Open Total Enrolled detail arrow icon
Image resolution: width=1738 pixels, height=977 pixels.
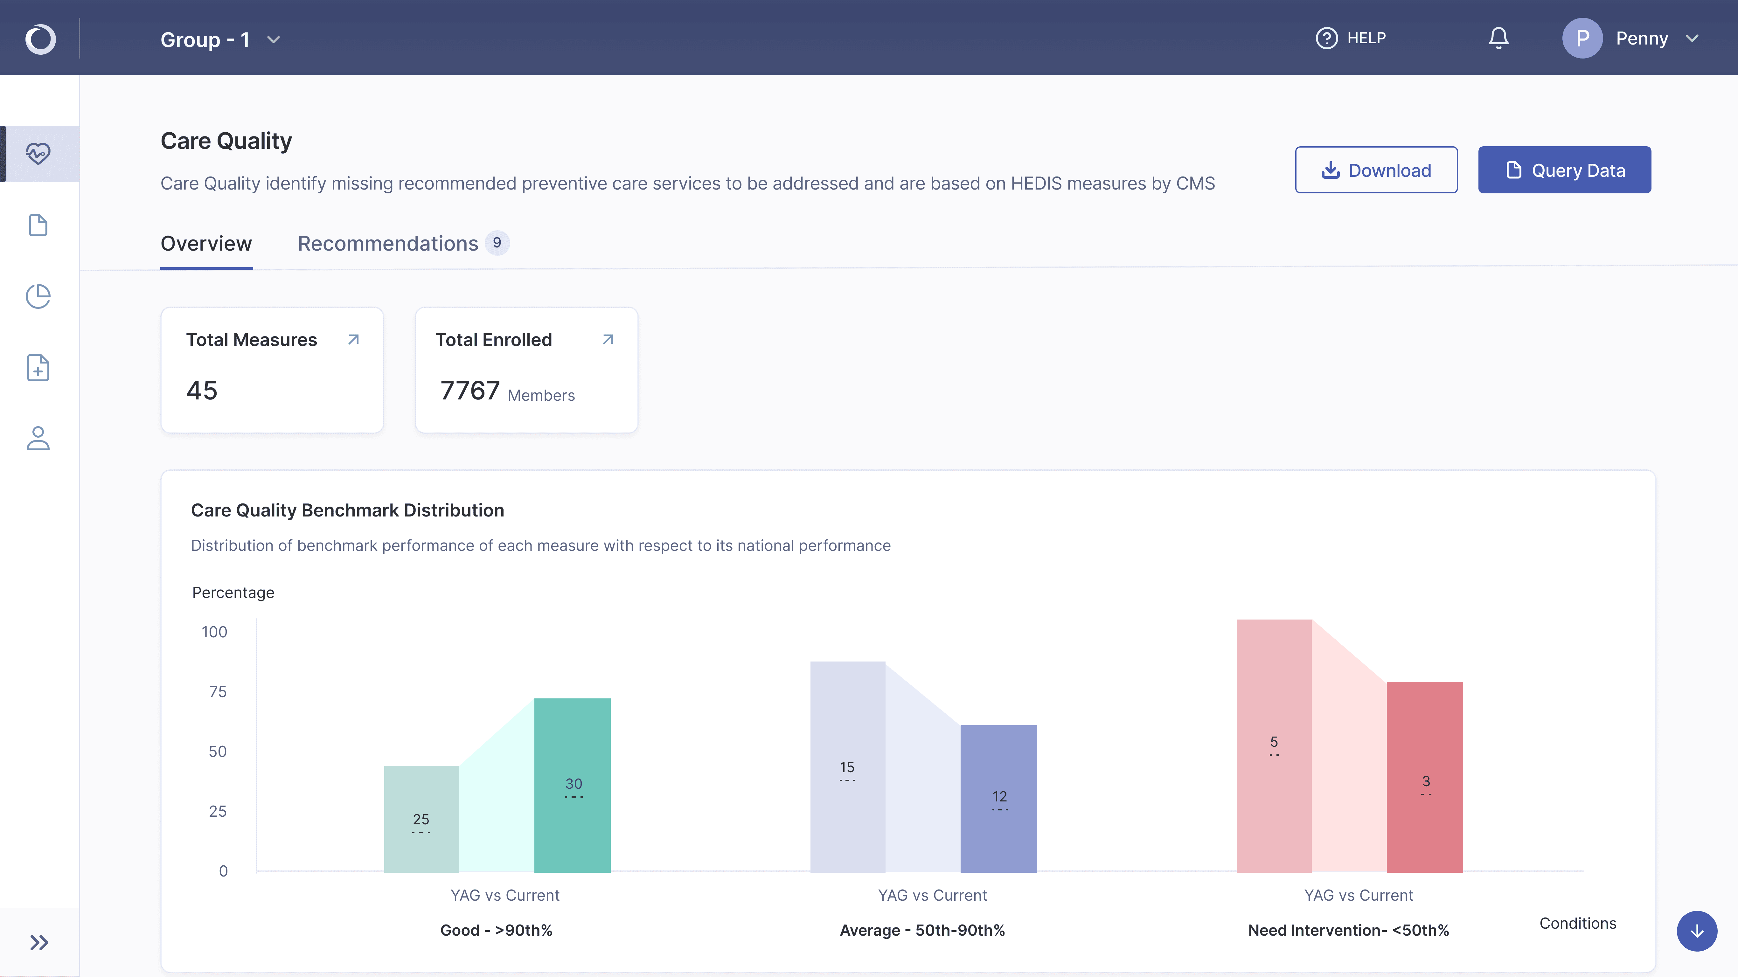(608, 339)
